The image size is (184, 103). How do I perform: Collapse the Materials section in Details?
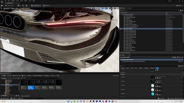click(x=120, y=74)
